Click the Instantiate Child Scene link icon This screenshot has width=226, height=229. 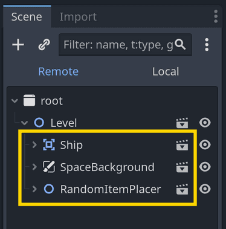[44, 45]
